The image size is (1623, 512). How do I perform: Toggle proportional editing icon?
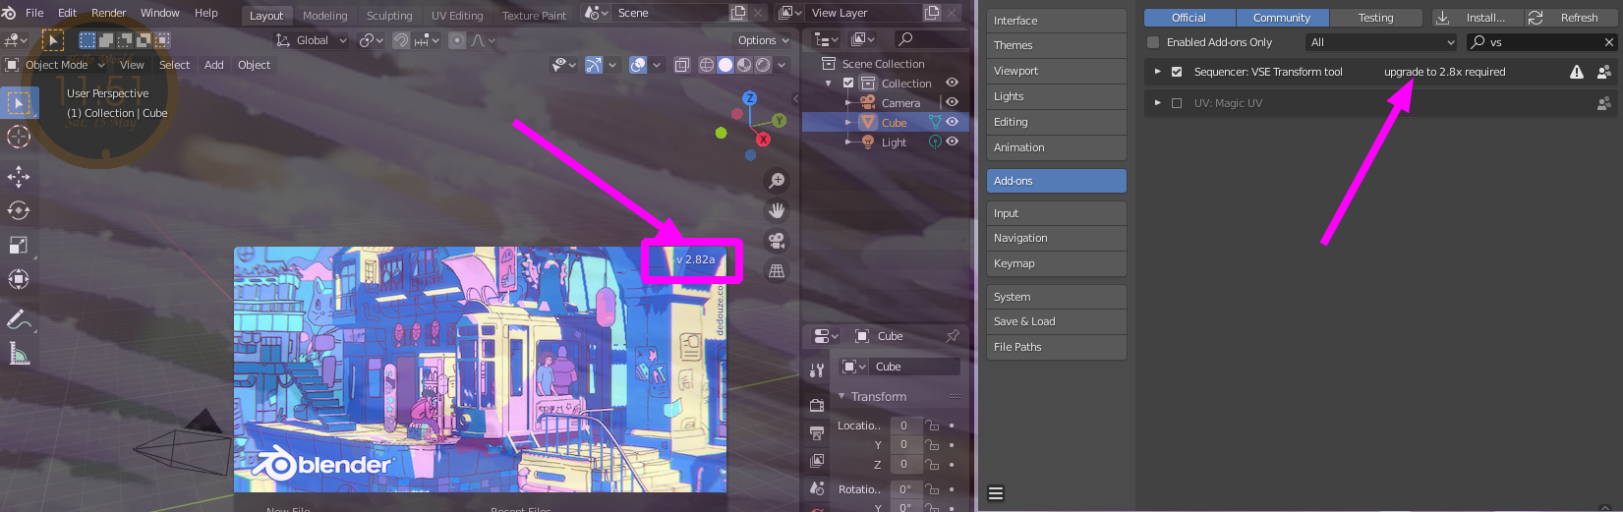[457, 40]
